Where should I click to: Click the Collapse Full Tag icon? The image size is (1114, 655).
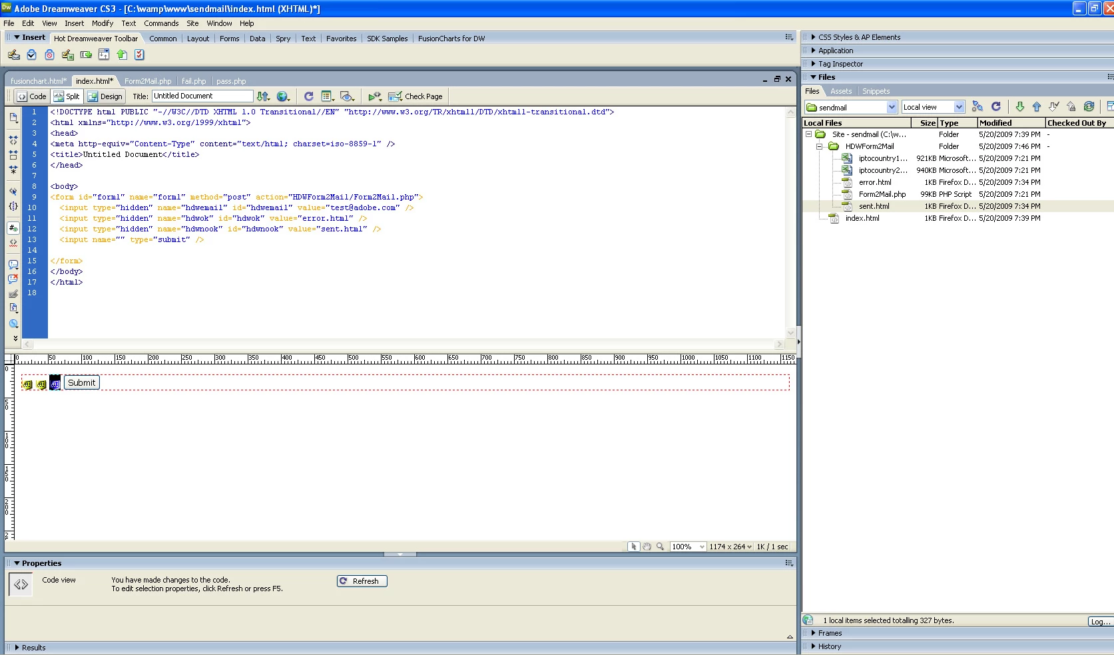13,140
